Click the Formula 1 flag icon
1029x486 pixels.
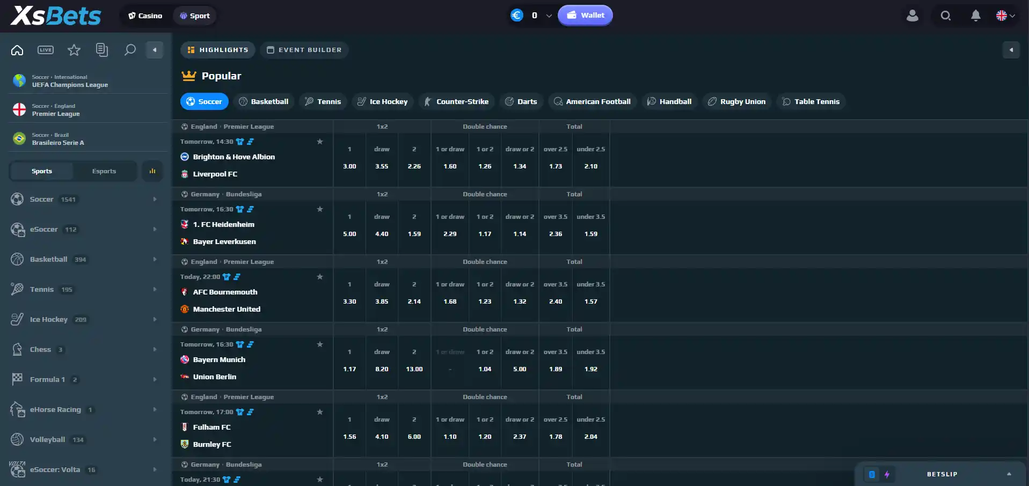[17, 379]
